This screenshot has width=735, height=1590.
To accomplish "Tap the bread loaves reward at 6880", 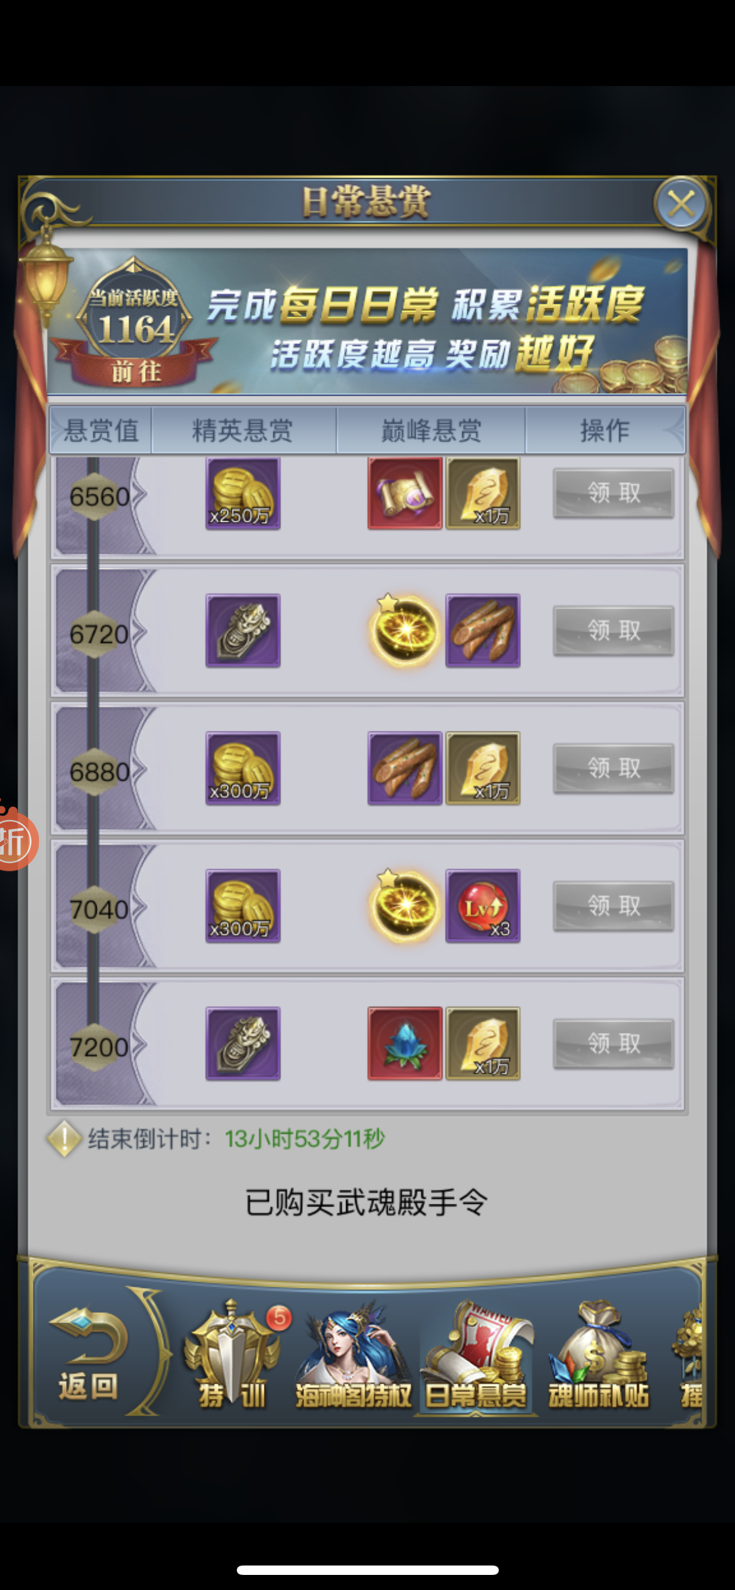I will click(x=405, y=768).
